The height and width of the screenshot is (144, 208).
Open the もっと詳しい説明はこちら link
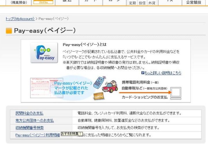(x=163, y=73)
